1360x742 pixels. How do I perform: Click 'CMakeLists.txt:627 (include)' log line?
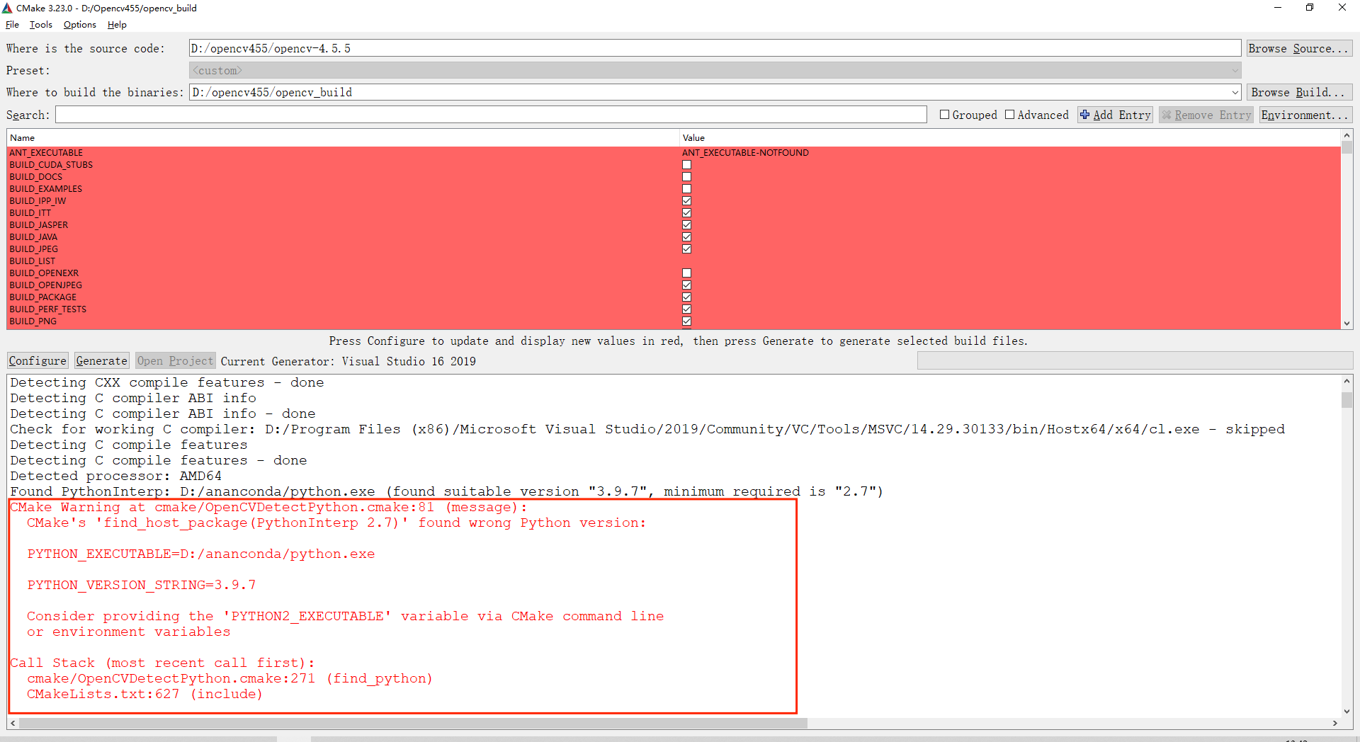point(144,694)
